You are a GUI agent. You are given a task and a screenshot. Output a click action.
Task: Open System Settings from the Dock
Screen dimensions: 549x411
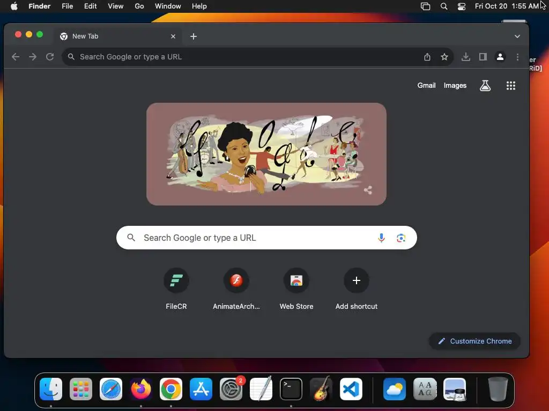click(x=231, y=389)
